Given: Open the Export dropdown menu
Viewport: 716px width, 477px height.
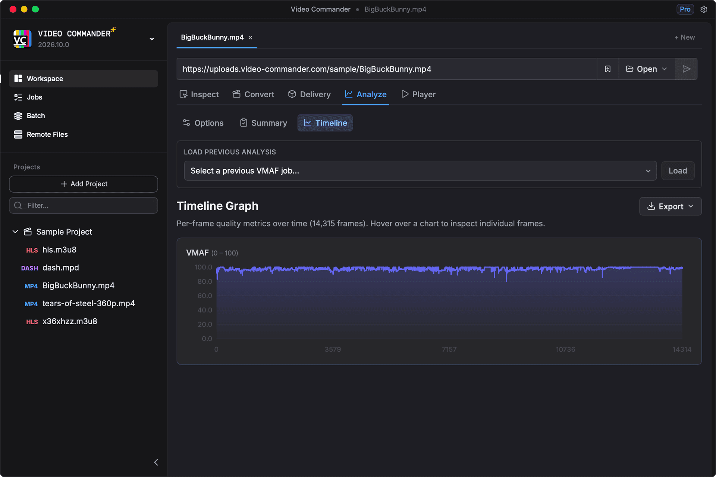Looking at the screenshot, I should (671, 206).
